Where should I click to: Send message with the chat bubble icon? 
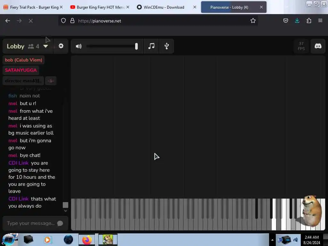click(60, 223)
